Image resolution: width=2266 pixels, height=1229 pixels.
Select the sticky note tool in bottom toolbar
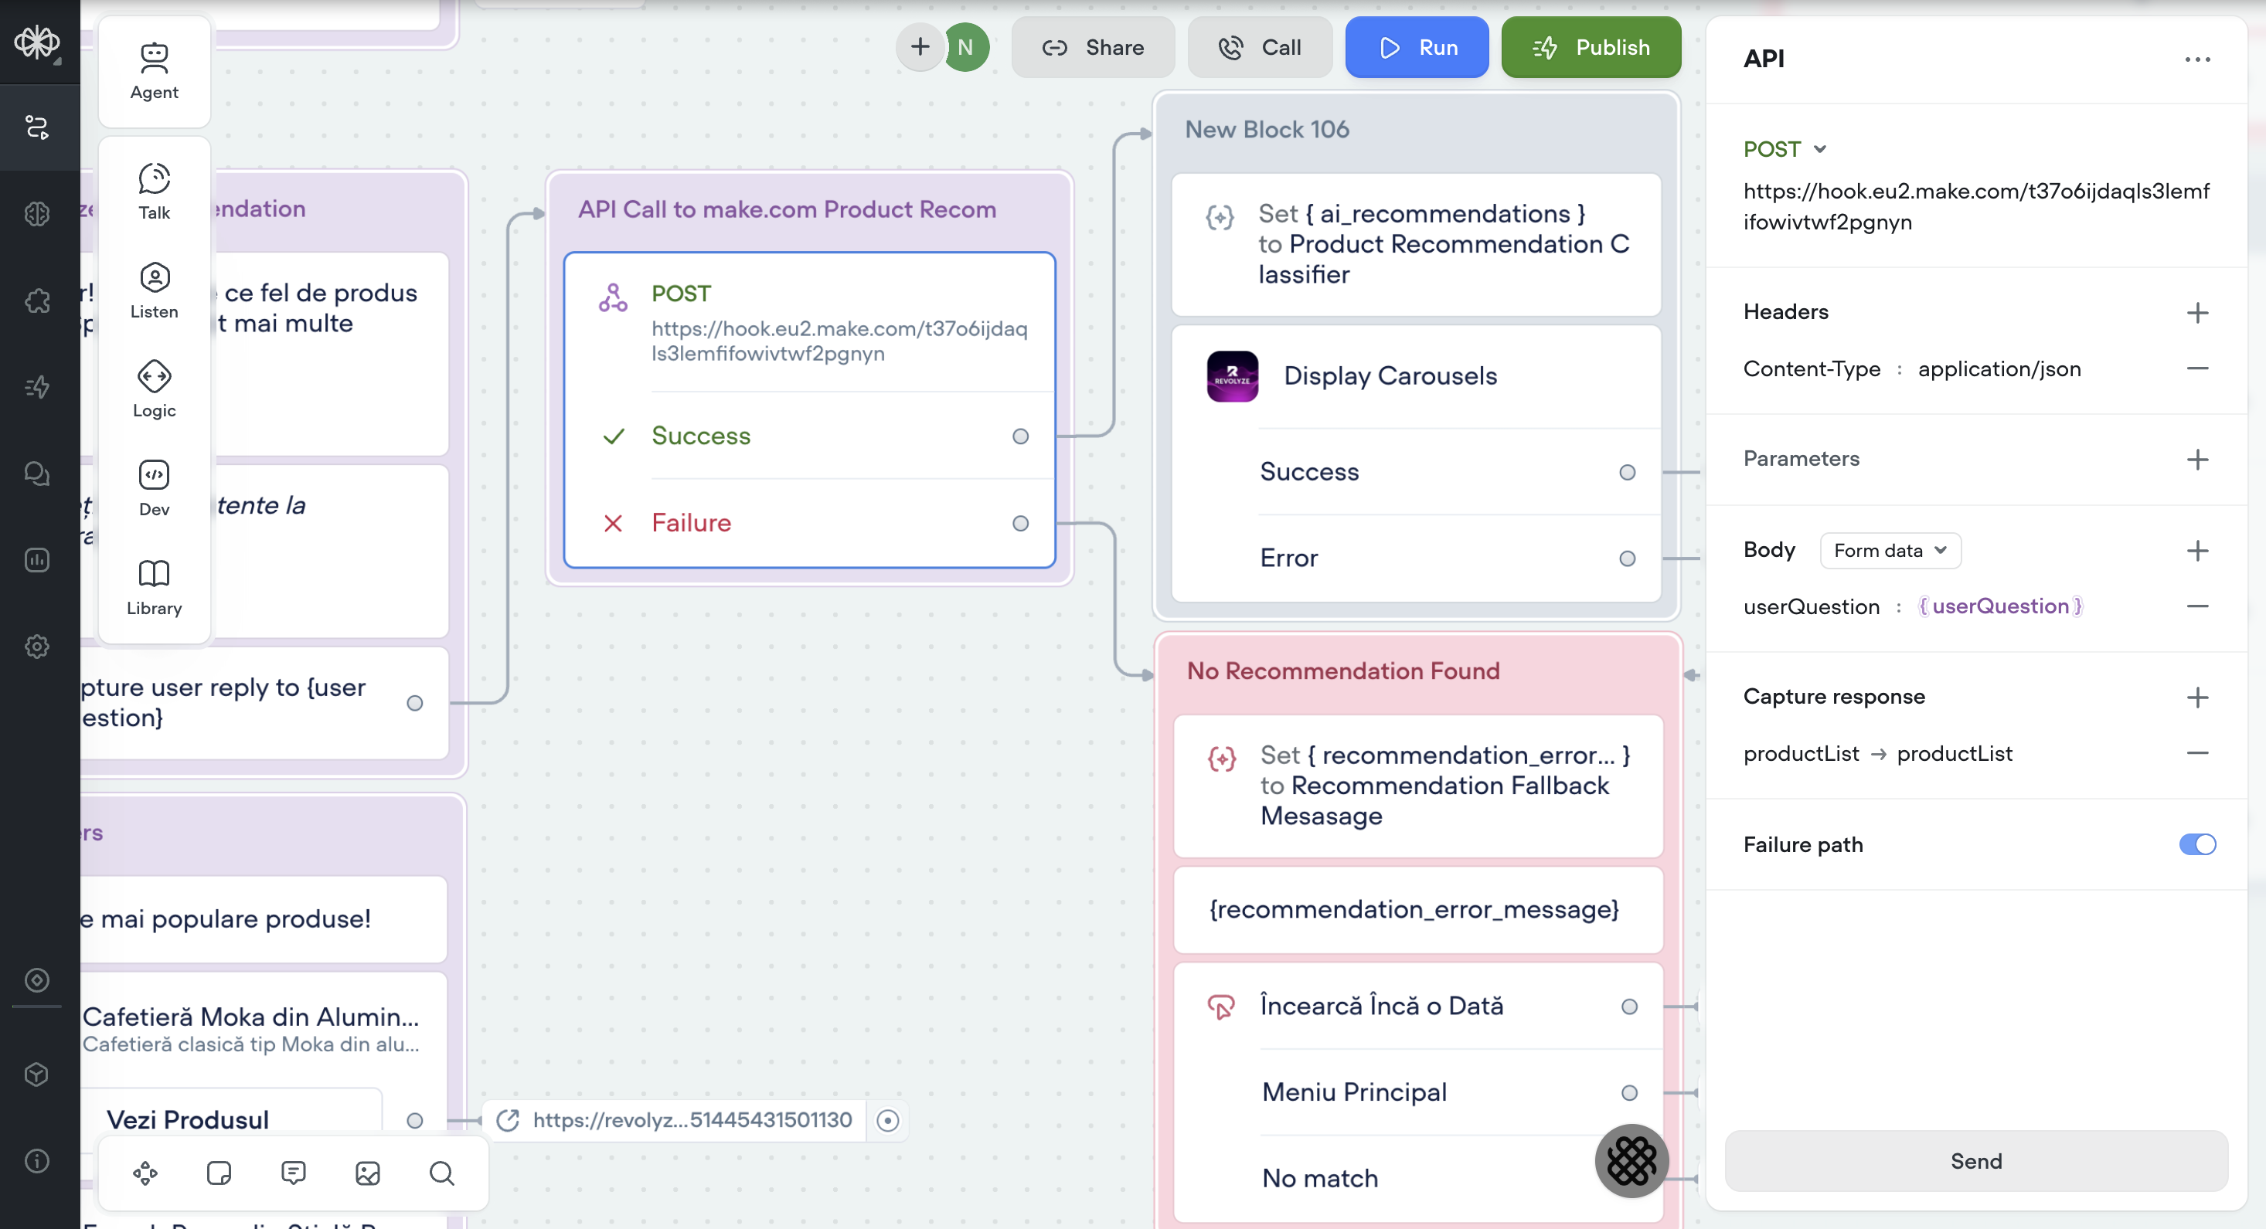tap(219, 1173)
